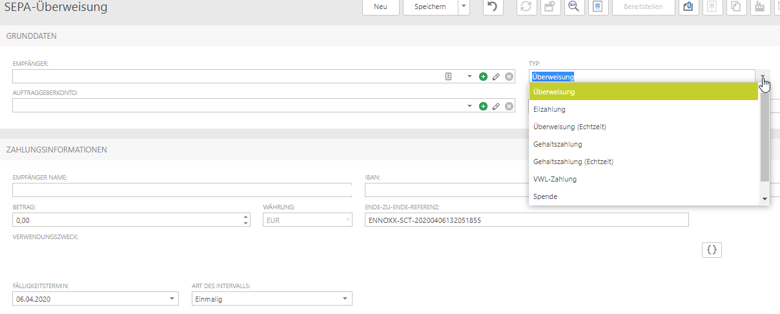780x314 pixels.
Task: Edit Empfänger using the pencil icon
Action: click(496, 76)
